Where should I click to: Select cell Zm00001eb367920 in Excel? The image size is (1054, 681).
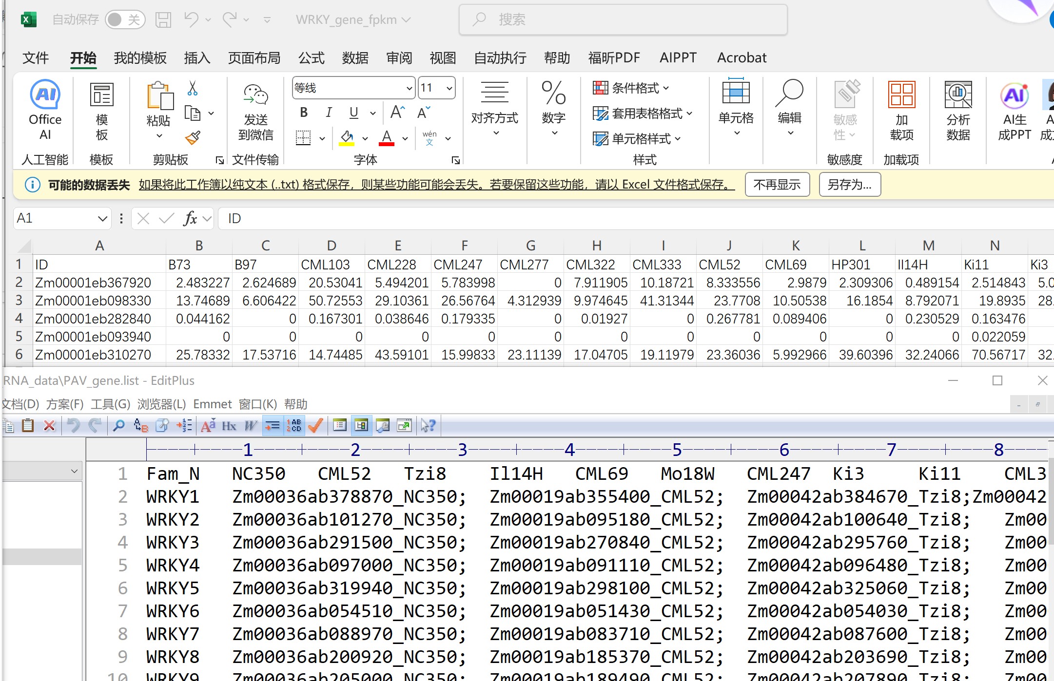click(99, 283)
